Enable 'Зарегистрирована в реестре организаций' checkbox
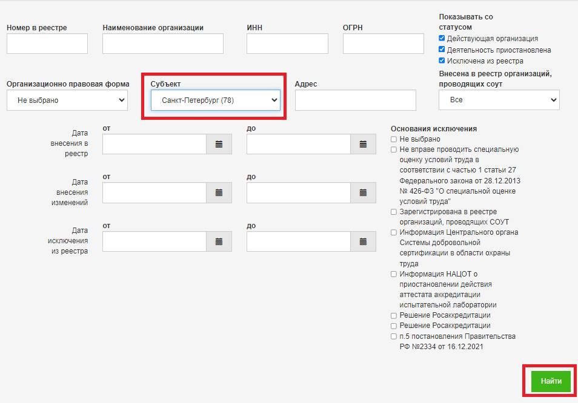This screenshot has height=403, width=578. [x=394, y=212]
